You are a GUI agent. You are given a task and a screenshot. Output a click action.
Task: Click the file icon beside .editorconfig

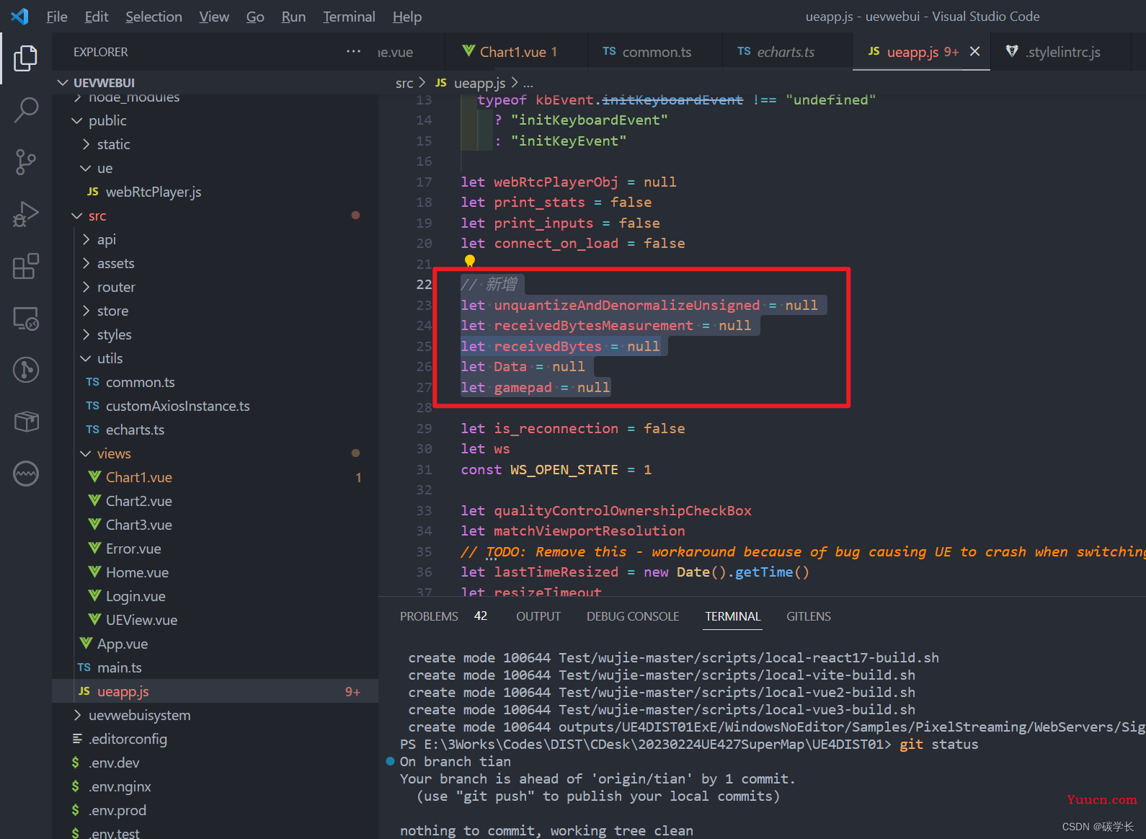77,739
